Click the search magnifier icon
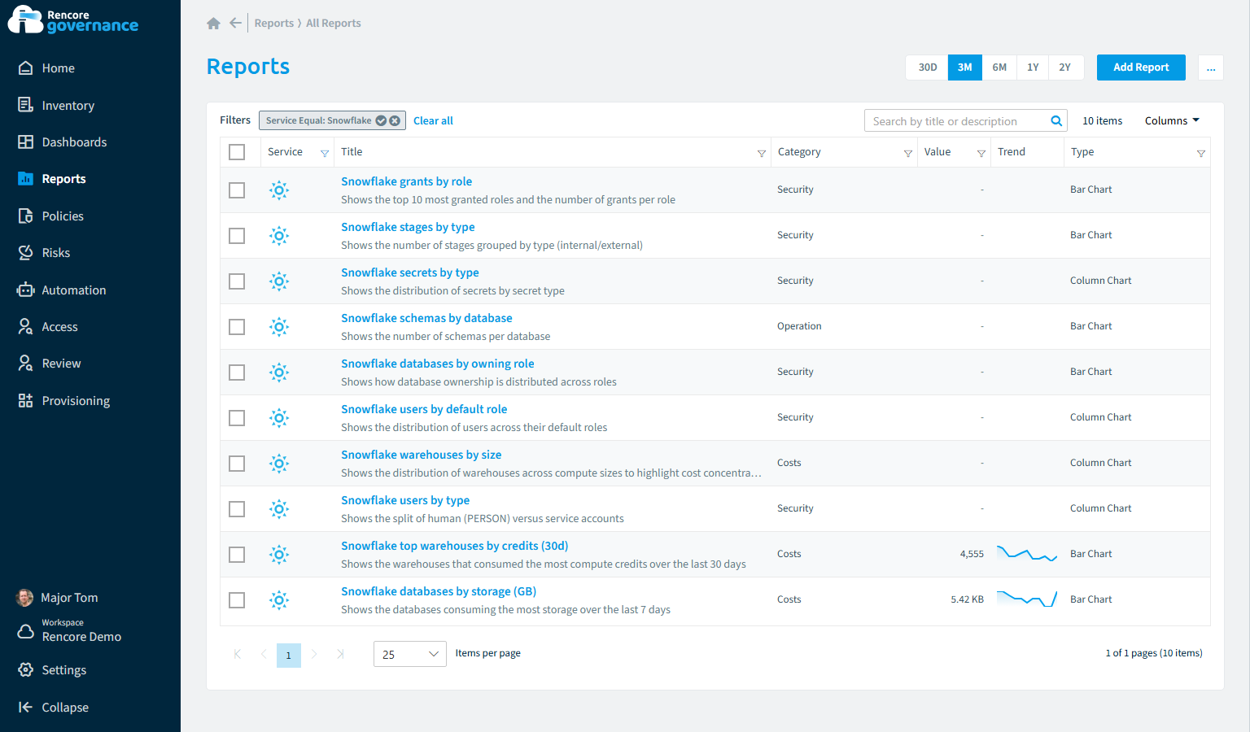Image resolution: width=1250 pixels, height=732 pixels. (x=1056, y=121)
